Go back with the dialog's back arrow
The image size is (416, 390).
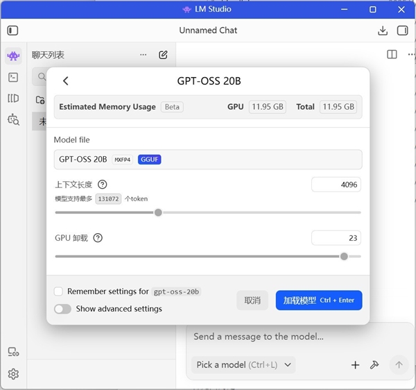point(66,81)
